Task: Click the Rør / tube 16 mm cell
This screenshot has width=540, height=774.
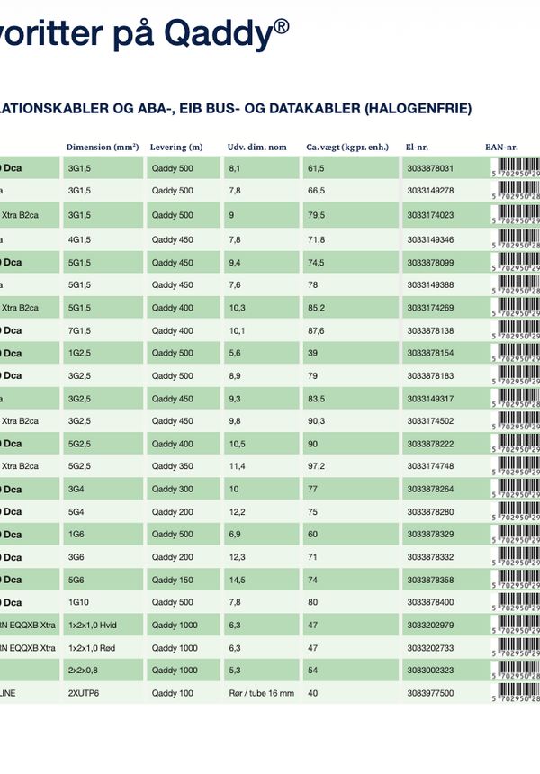Action: (262, 693)
